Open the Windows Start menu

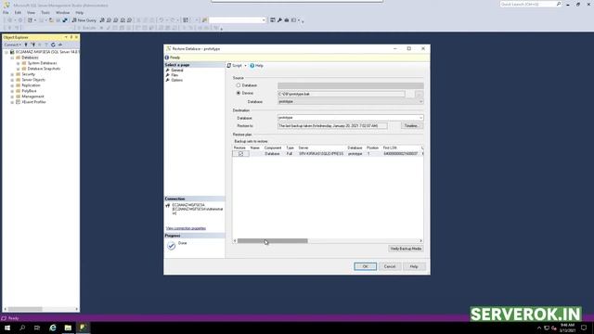tap(7, 328)
